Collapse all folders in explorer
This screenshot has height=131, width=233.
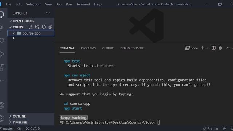click(x=50, y=27)
